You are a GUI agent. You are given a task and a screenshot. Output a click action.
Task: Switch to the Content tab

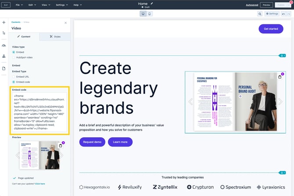[x=24, y=36]
